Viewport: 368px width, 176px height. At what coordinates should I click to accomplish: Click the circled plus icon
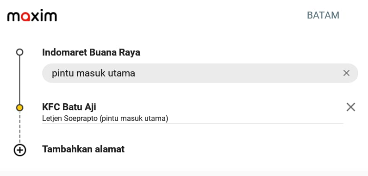tap(20, 150)
